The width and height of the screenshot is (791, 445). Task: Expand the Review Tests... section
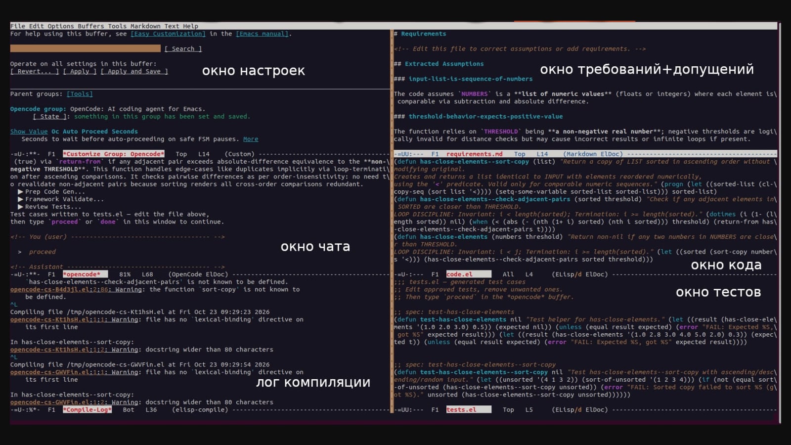(x=49, y=207)
